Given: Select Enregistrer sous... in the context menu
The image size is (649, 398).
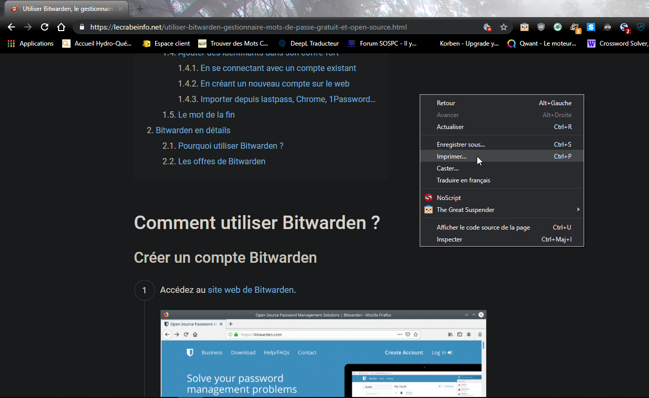Looking at the screenshot, I should click(502, 145).
